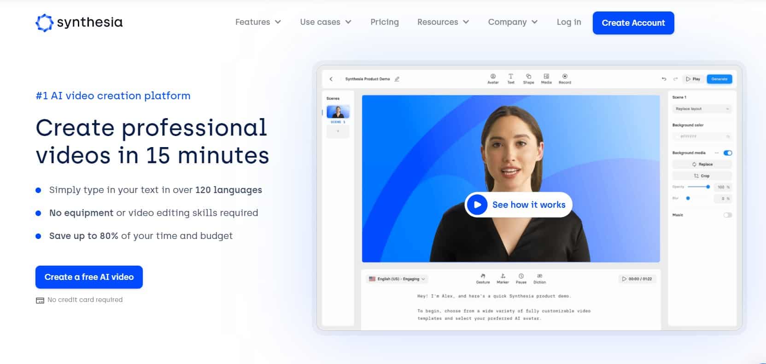Click the Replace background media button
This screenshot has height=364, width=766.
point(702,164)
